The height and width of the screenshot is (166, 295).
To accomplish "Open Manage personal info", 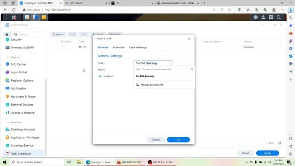I will coord(152,85).
